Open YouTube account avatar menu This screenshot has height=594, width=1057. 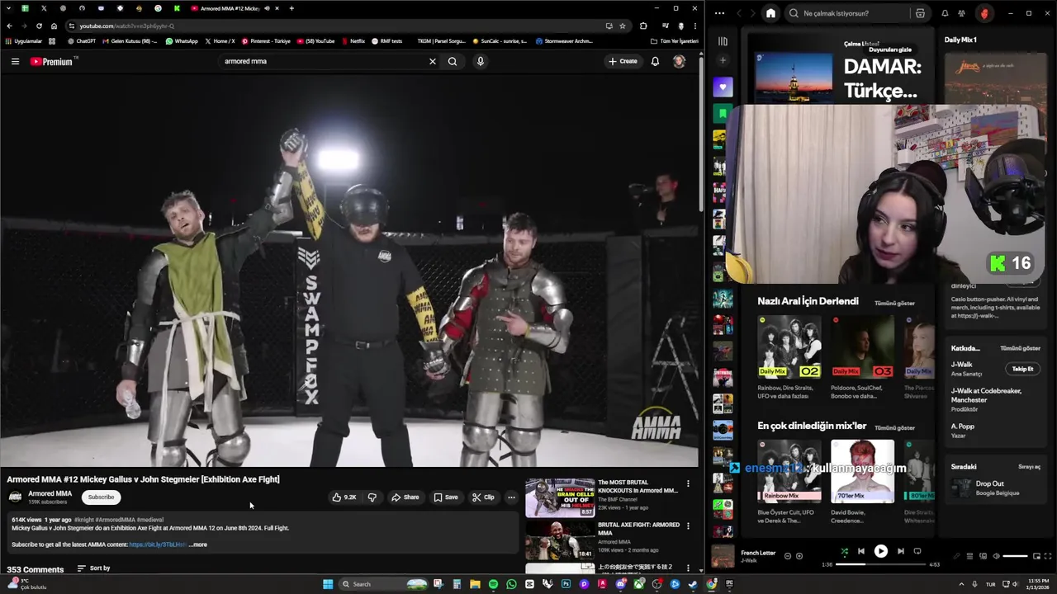679,61
